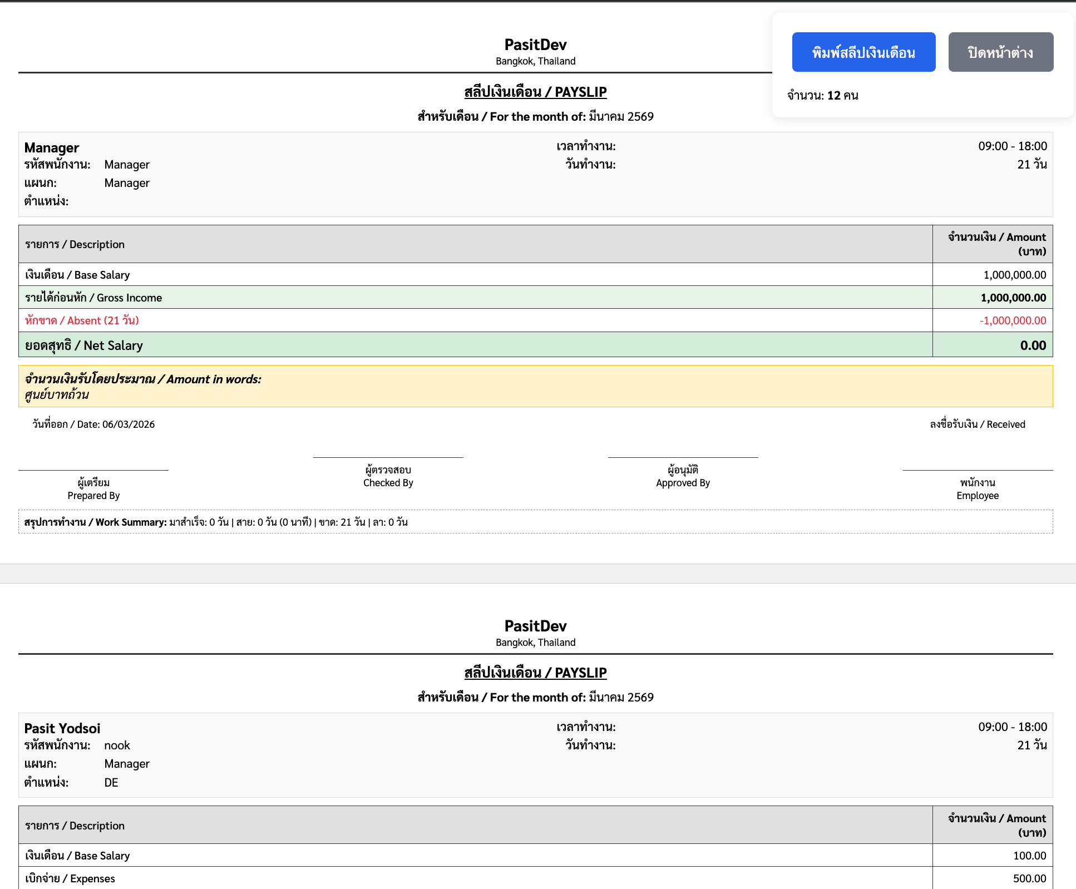This screenshot has width=1076, height=889.
Task: Click the Work Summary dashed box
Action: click(x=535, y=522)
